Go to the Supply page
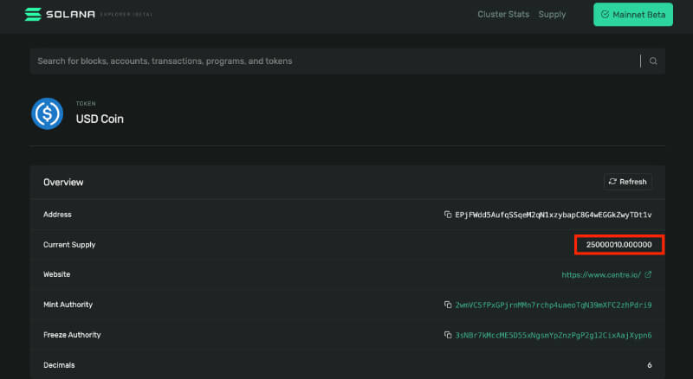Screen dimensions: 693x379 coord(552,15)
